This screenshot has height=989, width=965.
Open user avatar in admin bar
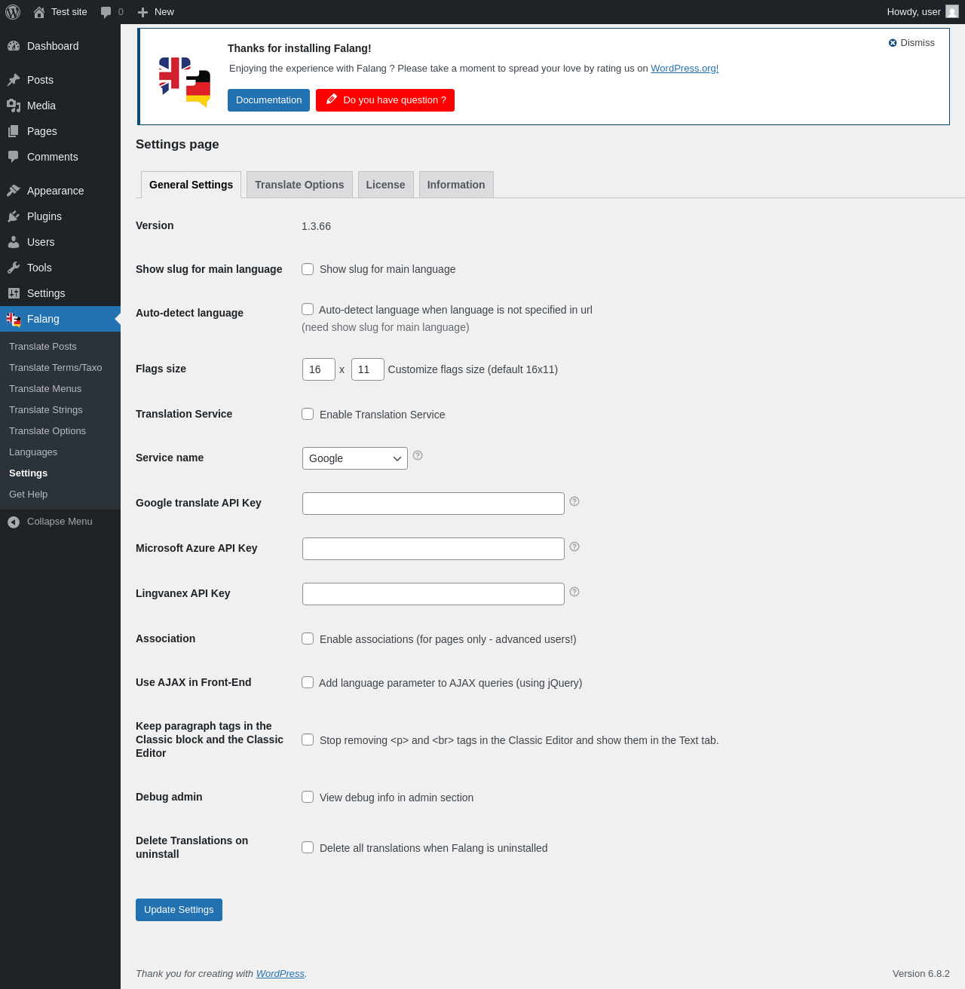pos(952,11)
